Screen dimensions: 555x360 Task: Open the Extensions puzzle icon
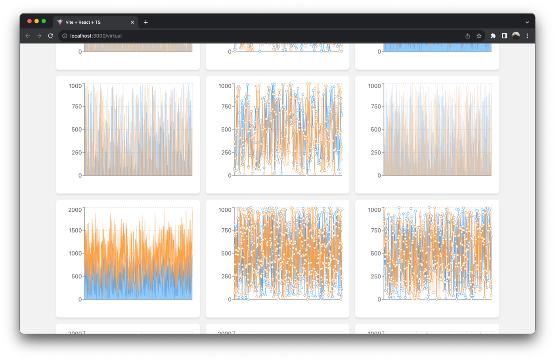coord(493,36)
